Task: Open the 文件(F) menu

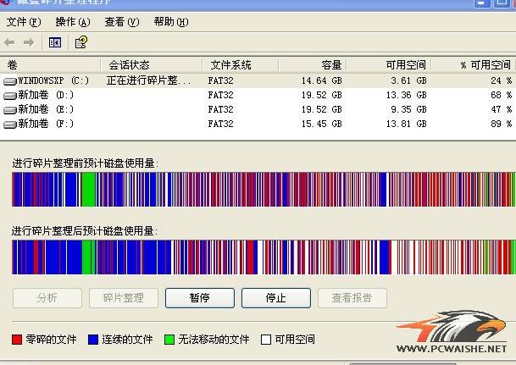Action: point(23,21)
